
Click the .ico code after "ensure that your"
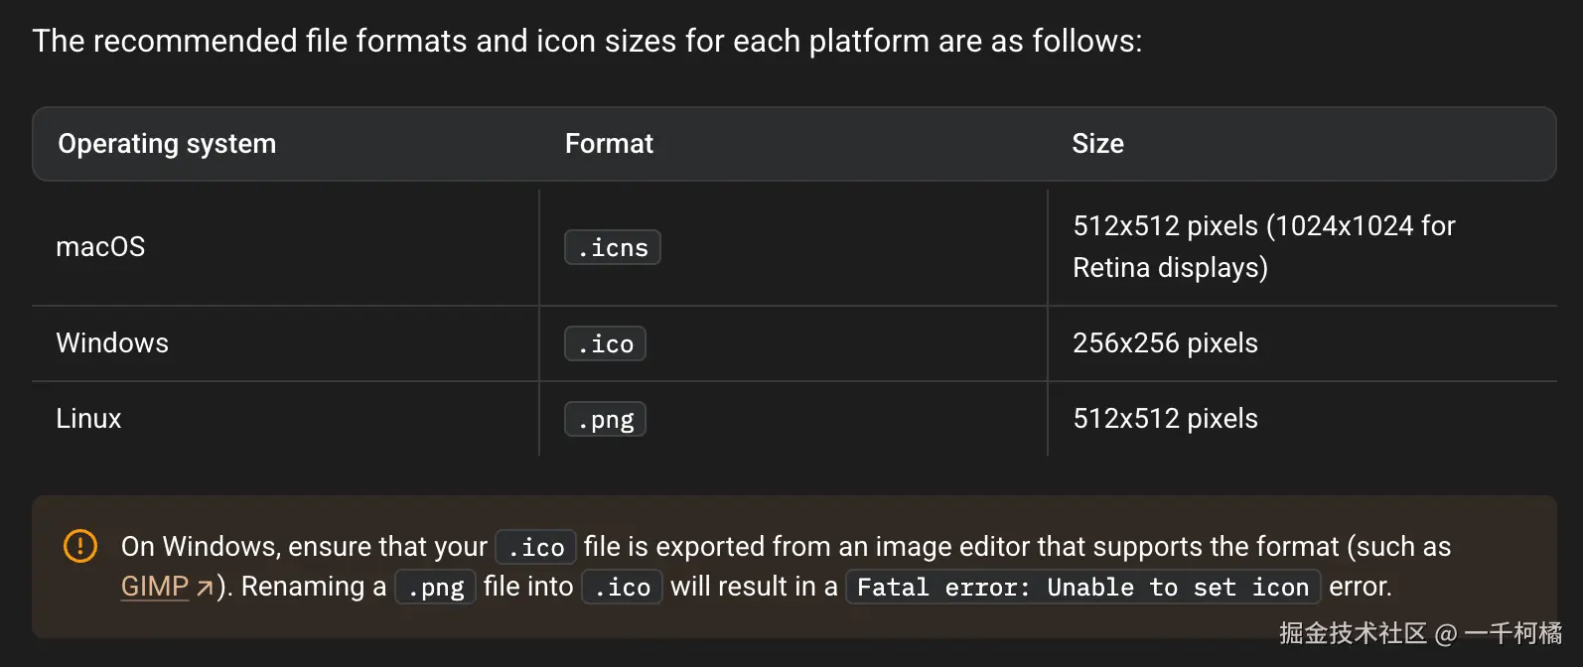[x=536, y=547]
